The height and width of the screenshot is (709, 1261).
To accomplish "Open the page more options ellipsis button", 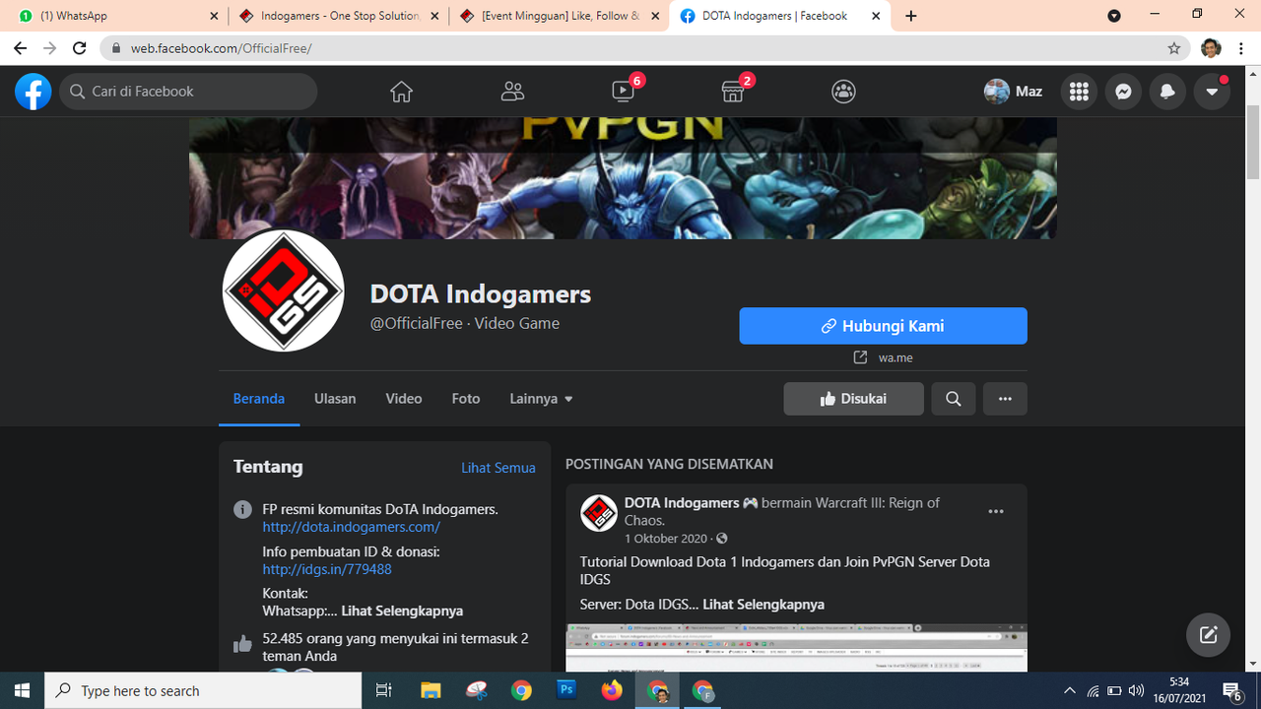I will click(1005, 399).
